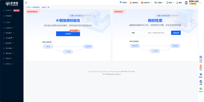204x102 pixels.
Task: Click 人工核名 pill in 商标检索 flow
Action: (x=155, y=51)
